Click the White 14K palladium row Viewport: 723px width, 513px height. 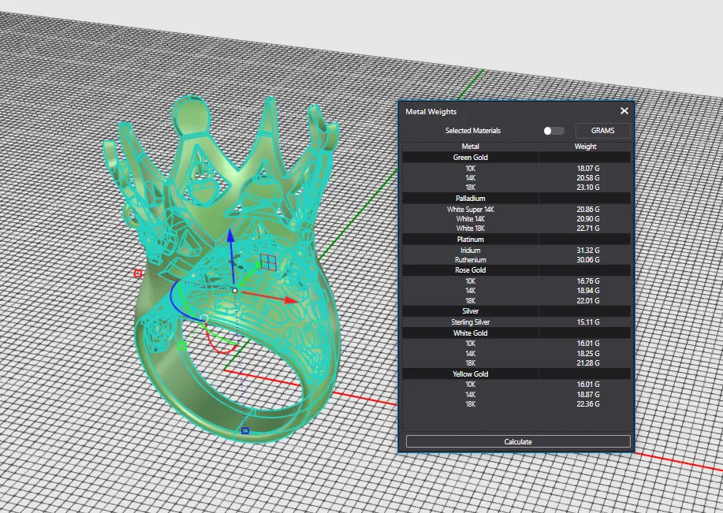(516, 219)
